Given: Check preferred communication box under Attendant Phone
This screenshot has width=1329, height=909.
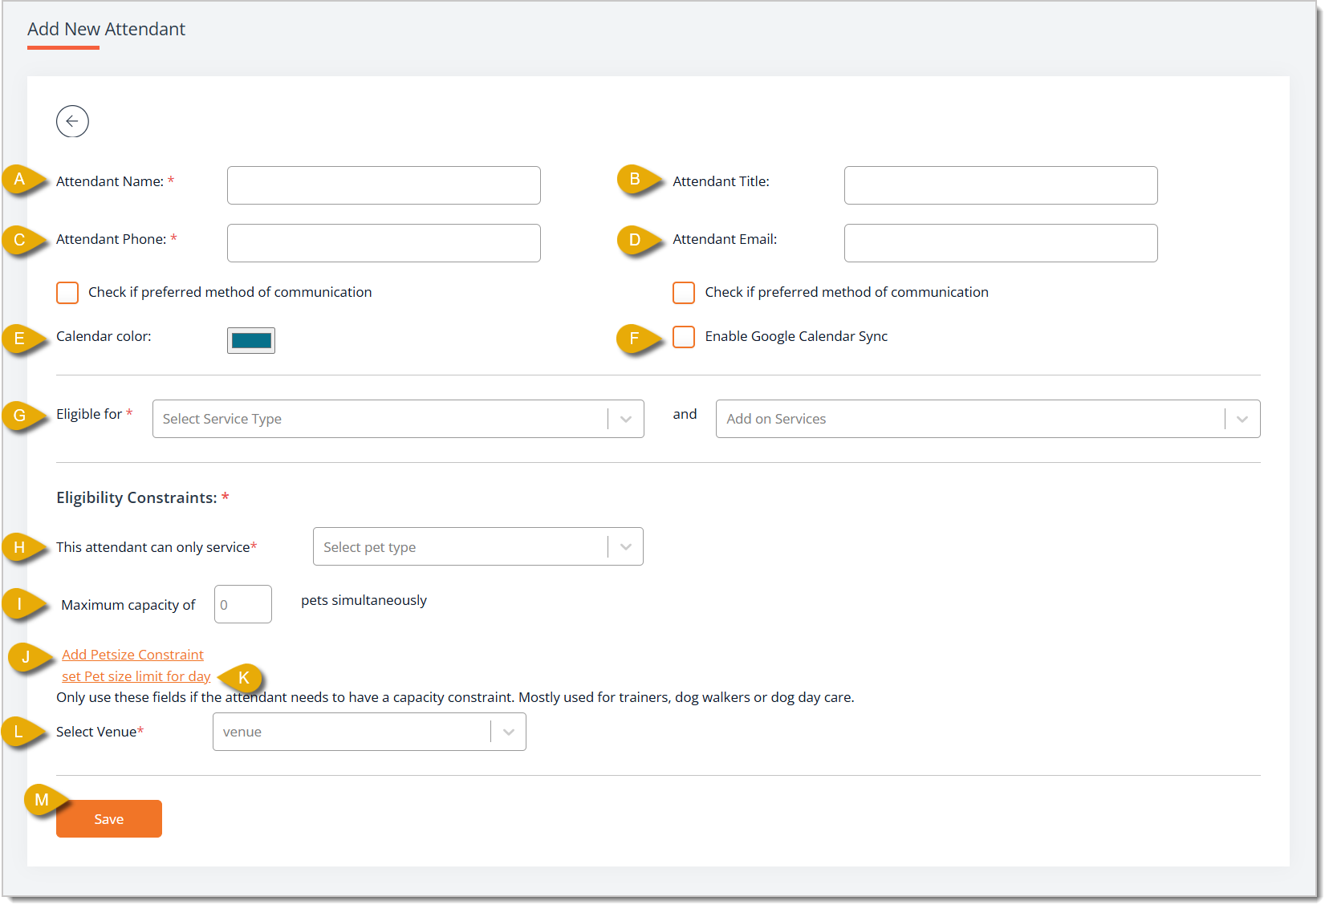Looking at the screenshot, I should click(67, 293).
